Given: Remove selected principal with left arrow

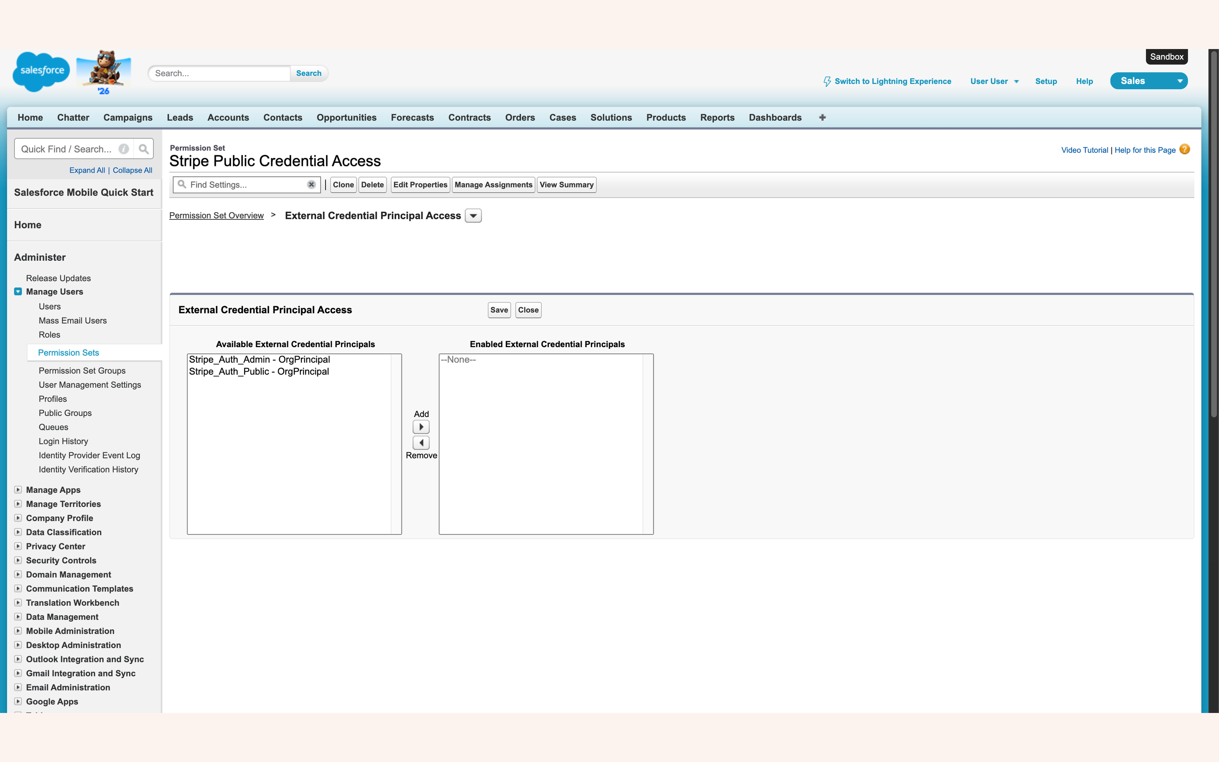Looking at the screenshot, I should click(x=421, y=443).
